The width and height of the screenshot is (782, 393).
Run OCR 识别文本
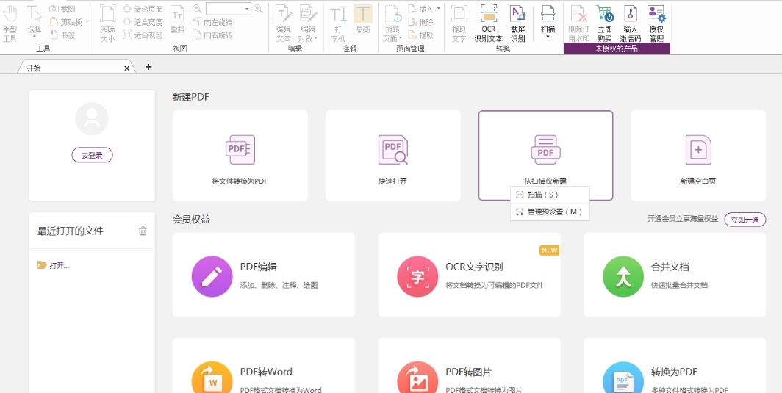488,24
